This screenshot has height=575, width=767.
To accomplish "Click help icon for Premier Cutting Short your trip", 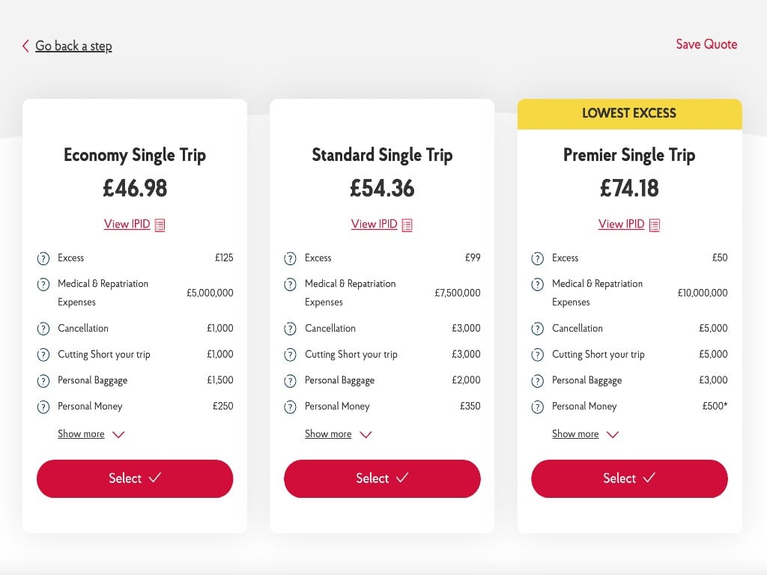I will point(537,354).
